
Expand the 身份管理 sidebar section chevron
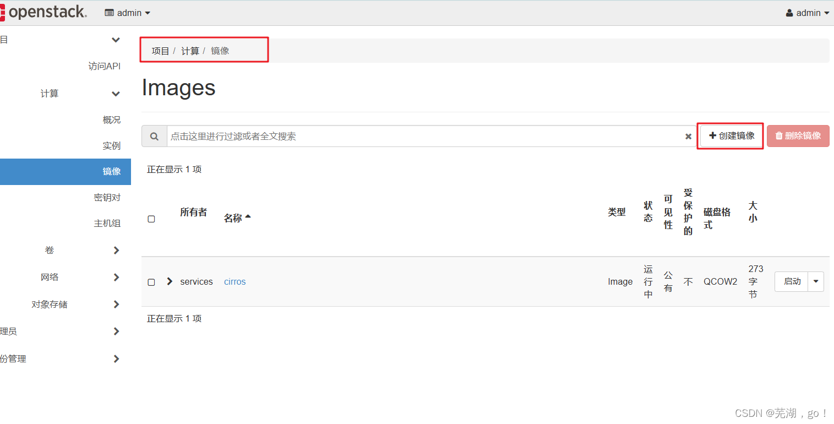tap(116, 359)
